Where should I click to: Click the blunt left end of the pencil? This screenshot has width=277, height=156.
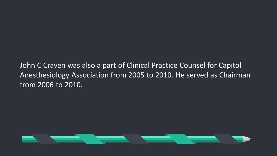23,139
